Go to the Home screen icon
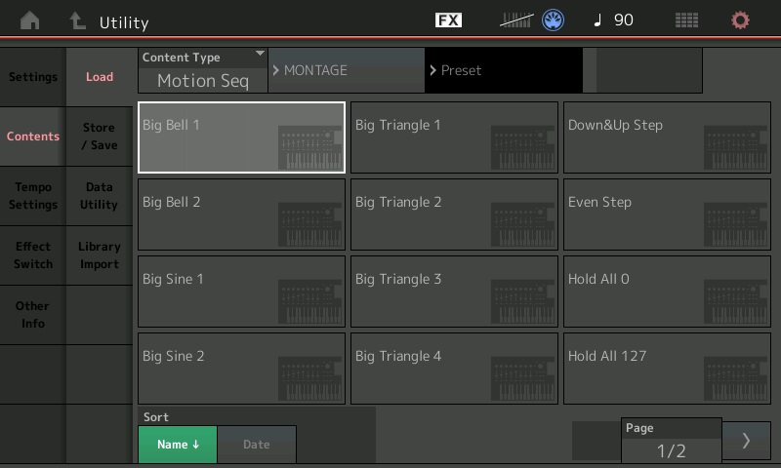Screen dimensions: 781x468 [x=30, y=20]
